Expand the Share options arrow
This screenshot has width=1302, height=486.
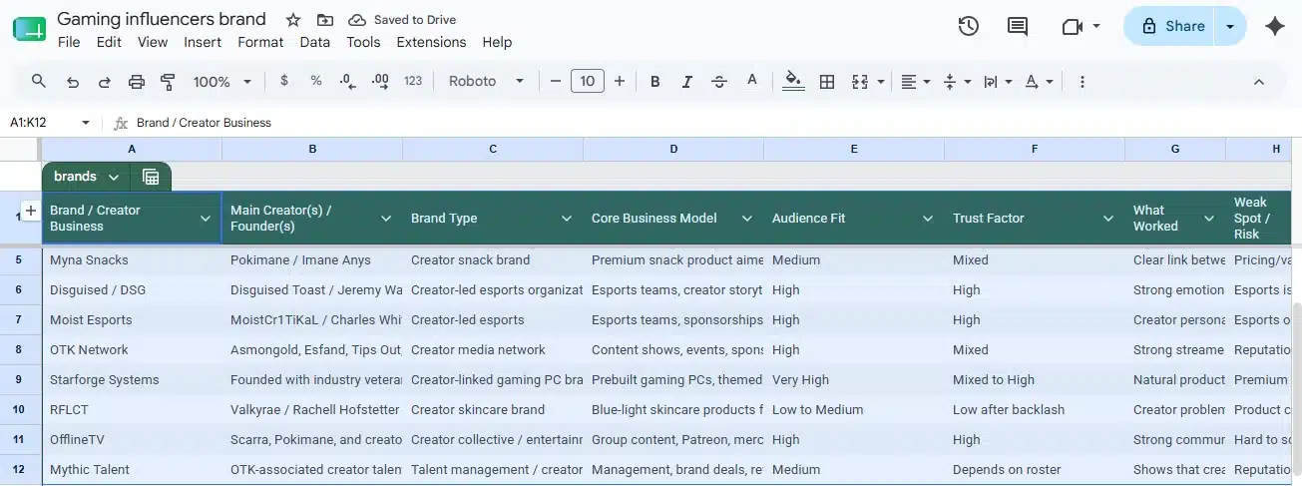(1231, 26)
